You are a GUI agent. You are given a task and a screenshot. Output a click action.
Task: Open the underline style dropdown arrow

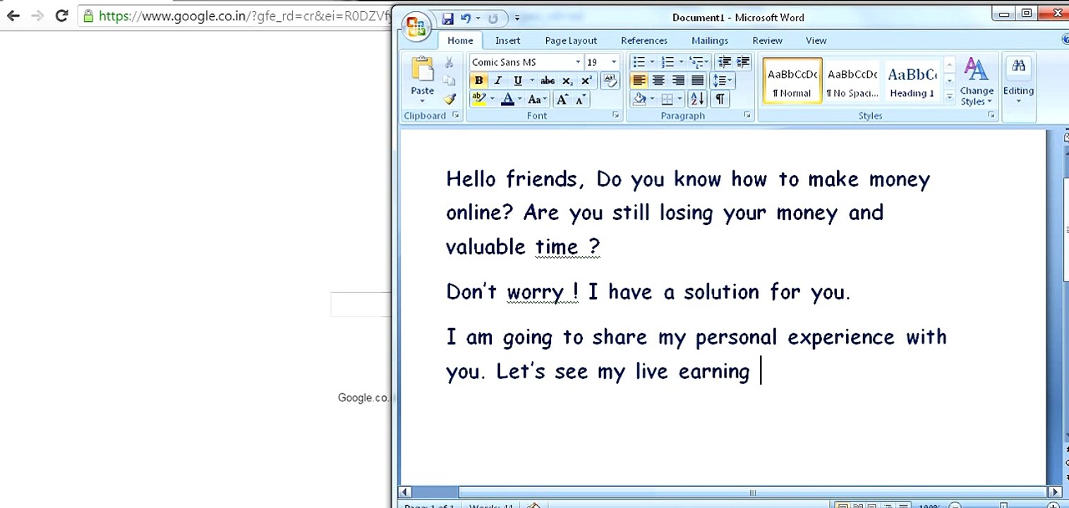point(532,80)
